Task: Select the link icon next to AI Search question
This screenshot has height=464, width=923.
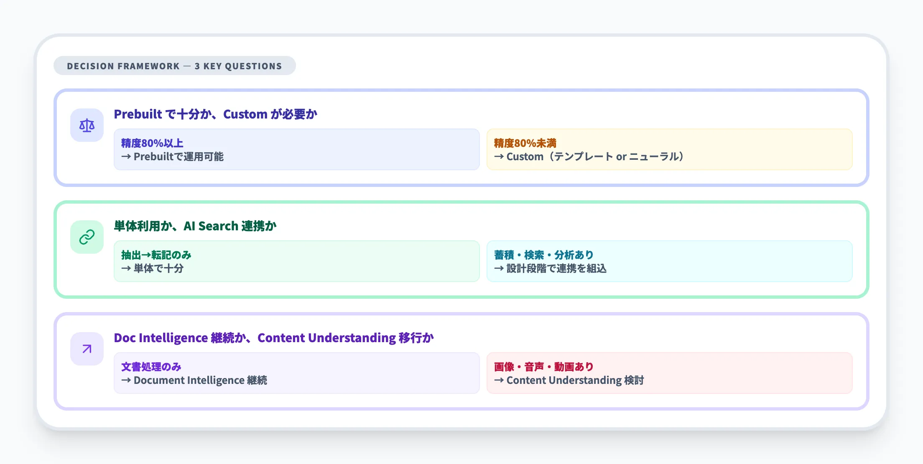Action: coord(86,237)
